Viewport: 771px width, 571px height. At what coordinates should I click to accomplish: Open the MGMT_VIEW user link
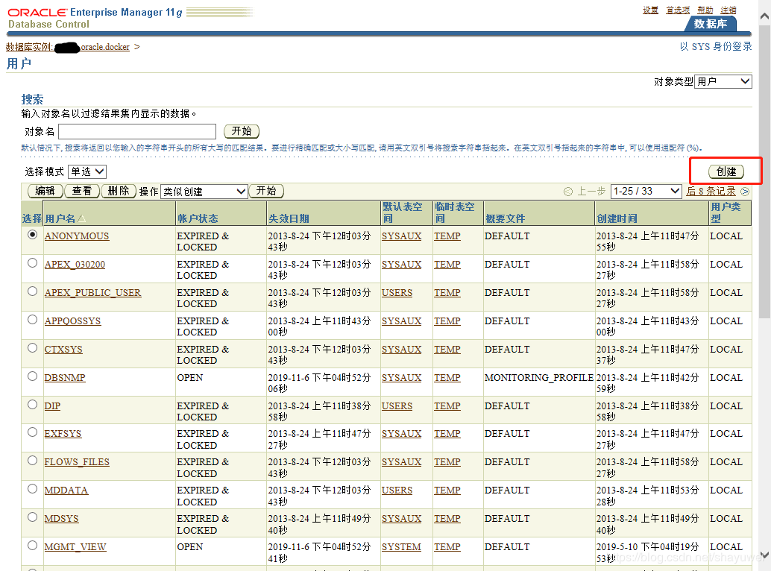click(75, 547)
